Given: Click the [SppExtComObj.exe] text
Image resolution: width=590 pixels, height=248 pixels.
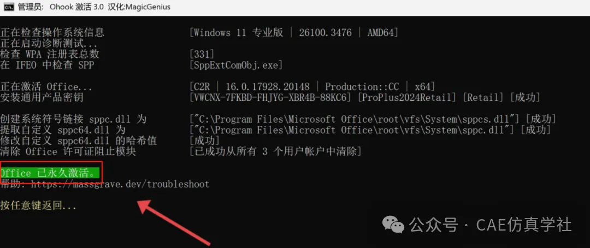Looking at the screenshot, I should pyautogui.click(x=235, y=65).
